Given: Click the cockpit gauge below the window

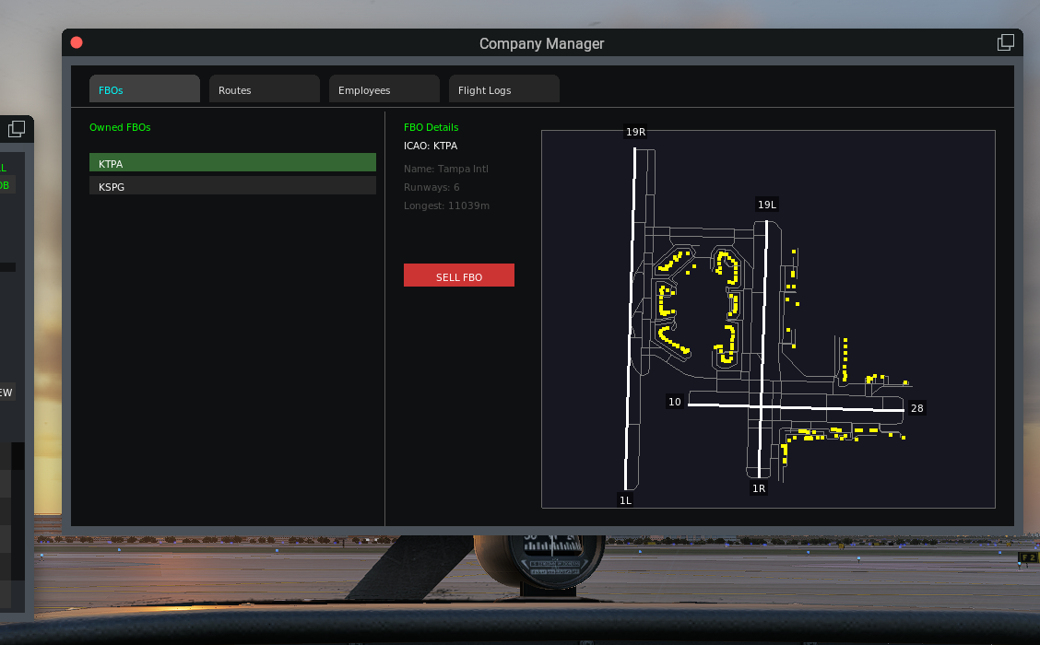Looking at the screenshot, I should (x=539, y=564).
